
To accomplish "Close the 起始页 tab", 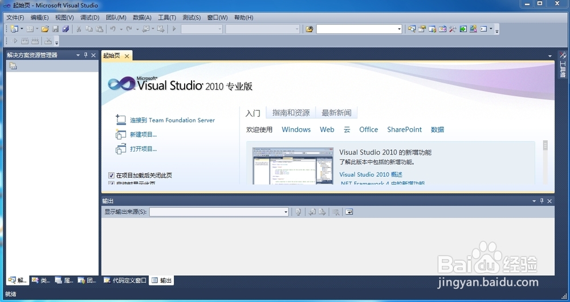I will point(127,56).
